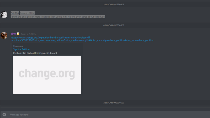This screenshot has height=118, width=210.
Task: Click Avinna's profile avatar
Action: click(x=4, y=15)
